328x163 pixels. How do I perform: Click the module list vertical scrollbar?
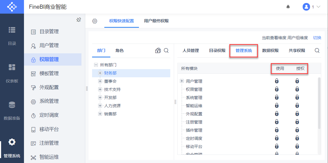coord(319,103)
